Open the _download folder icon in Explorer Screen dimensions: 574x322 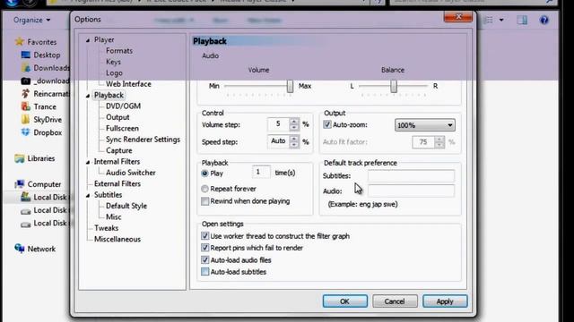(x=26, y=80)
